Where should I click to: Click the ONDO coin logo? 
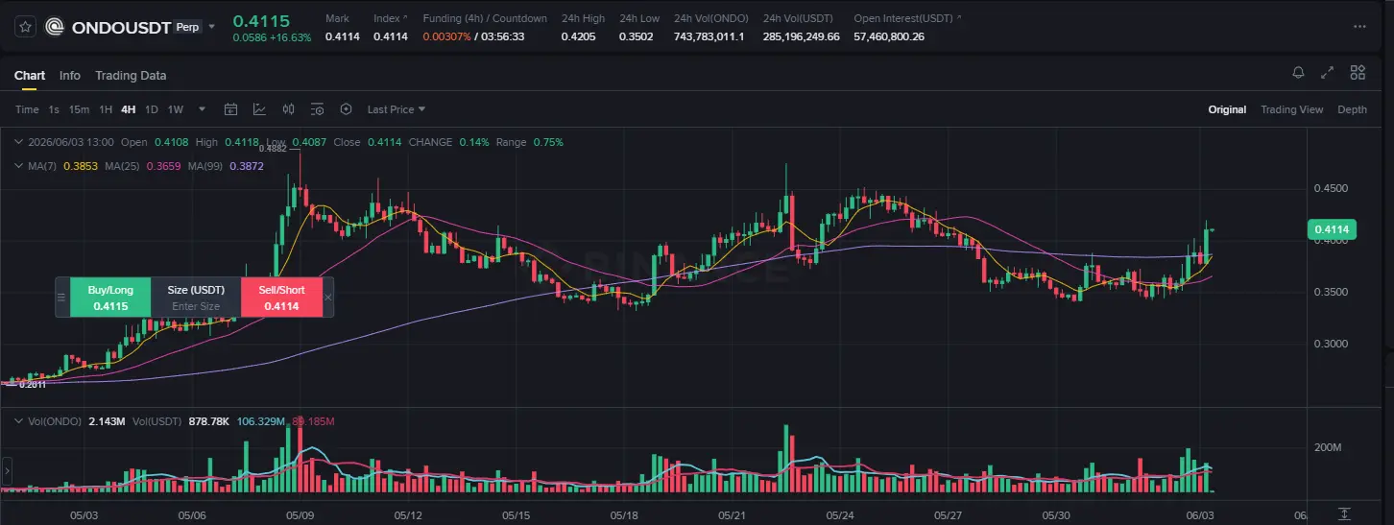click(x=56, y=27)
